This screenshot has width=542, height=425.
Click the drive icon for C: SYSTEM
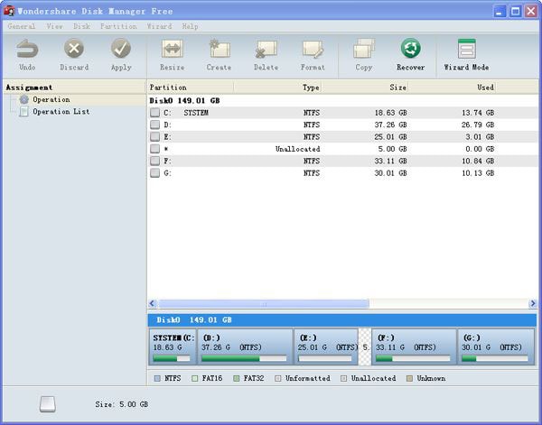(x=154, y=113)
